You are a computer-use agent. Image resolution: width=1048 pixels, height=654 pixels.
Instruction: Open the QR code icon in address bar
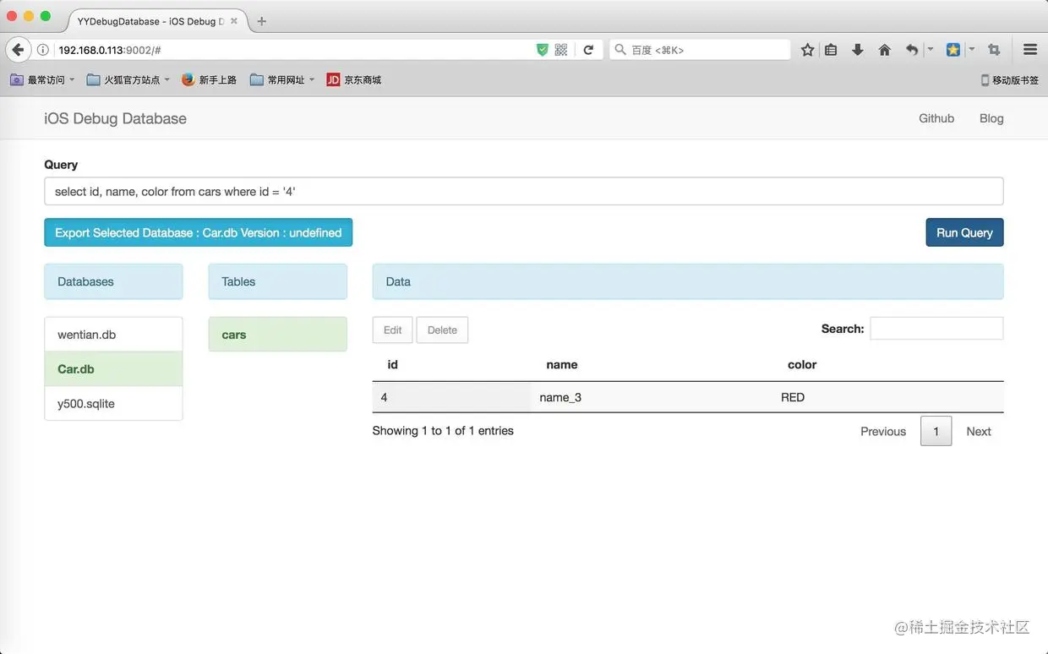tap(561, 50)
